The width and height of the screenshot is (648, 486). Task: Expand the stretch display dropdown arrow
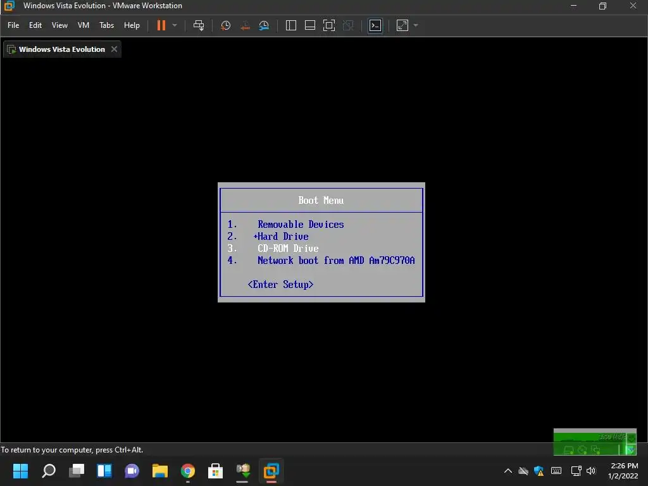coord(416,25)
